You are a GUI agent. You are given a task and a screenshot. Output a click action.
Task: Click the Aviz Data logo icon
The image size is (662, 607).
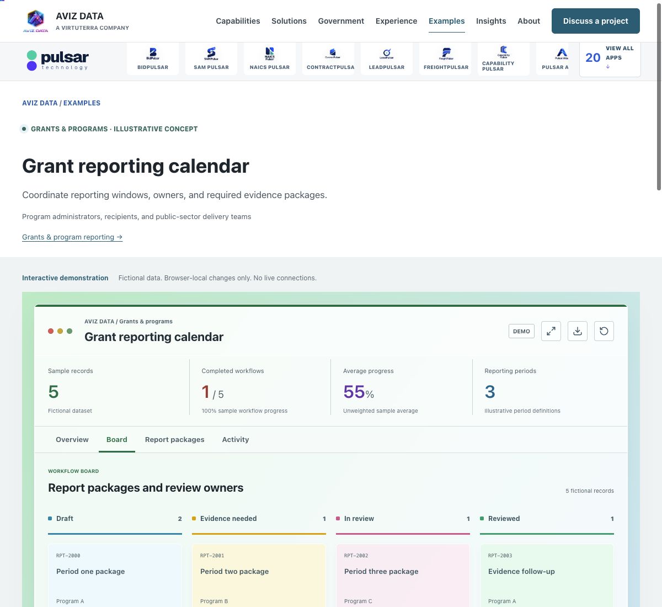click(x=35, y=20)
